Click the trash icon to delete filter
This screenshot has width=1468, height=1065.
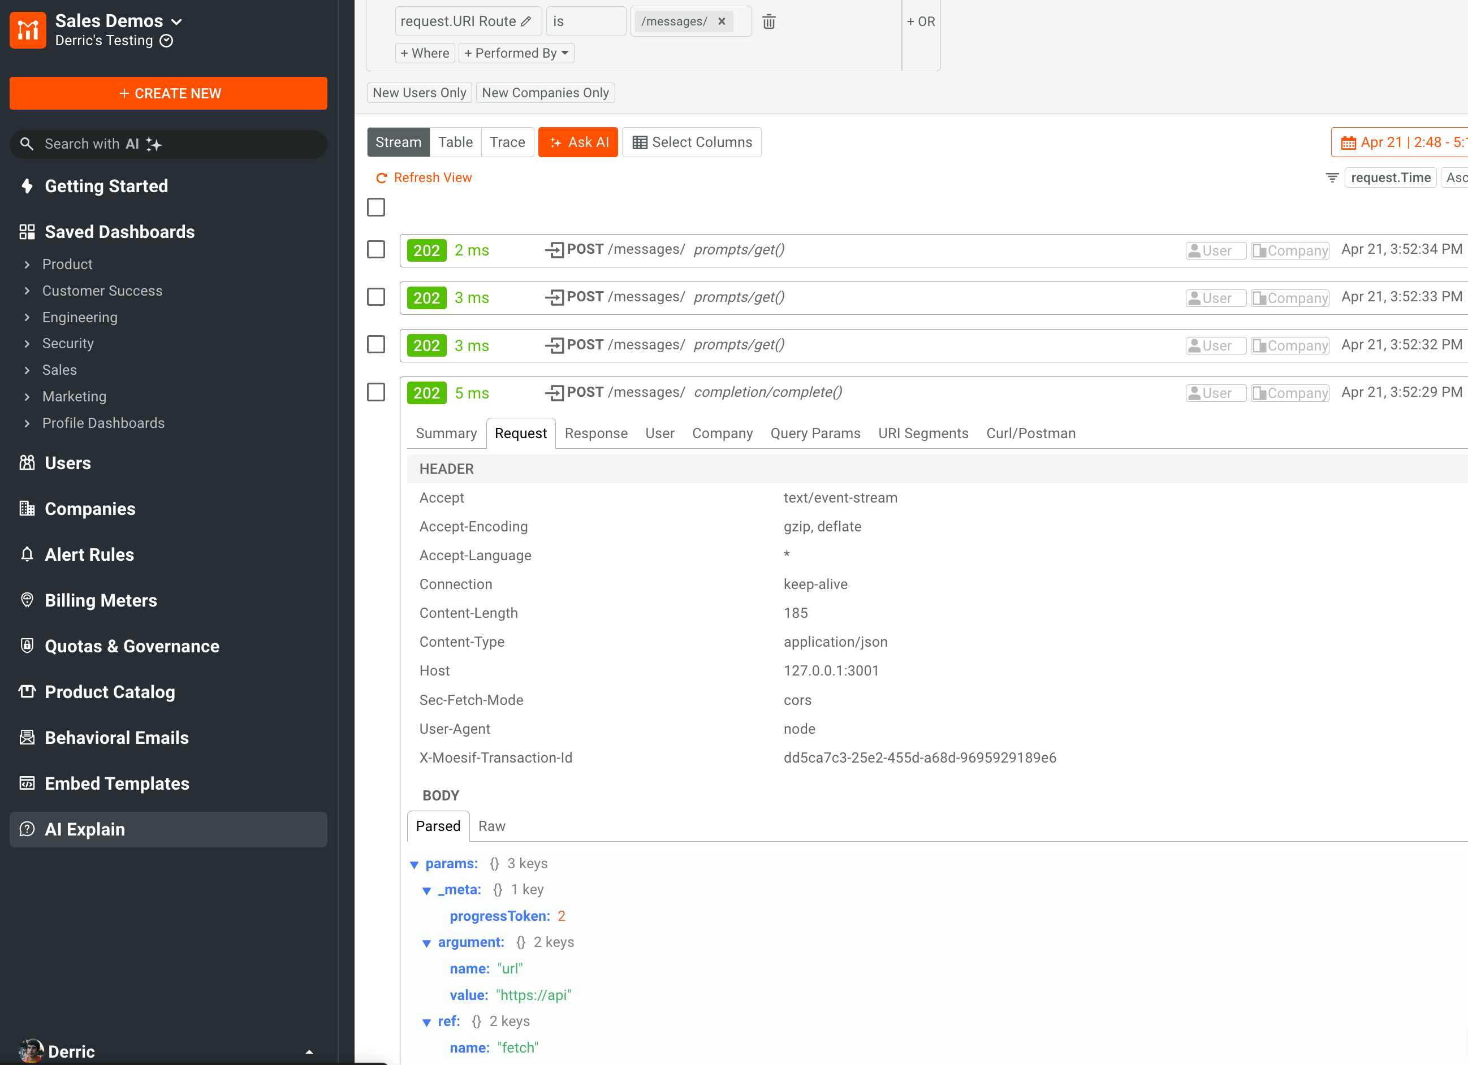click(768, 21)
